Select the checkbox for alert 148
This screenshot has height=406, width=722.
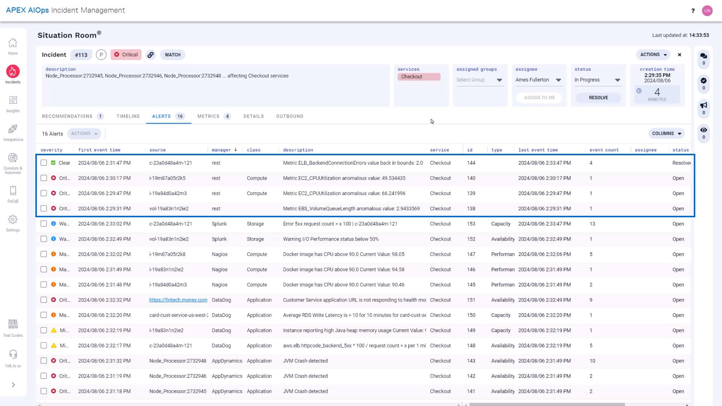tap(44, 345)
